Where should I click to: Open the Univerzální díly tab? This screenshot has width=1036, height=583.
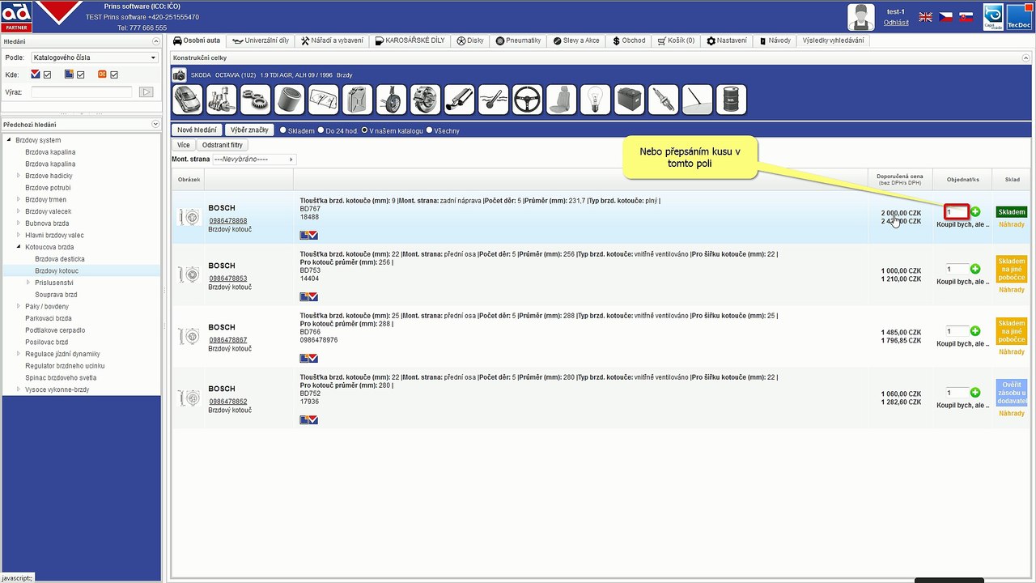click(261, 40)
